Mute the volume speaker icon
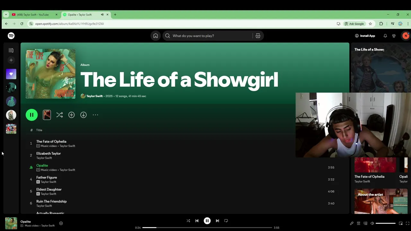This screenshot has width=411, height=231. click(372, 223)
